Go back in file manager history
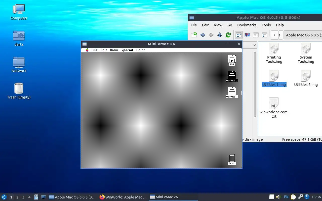This screenshot has width=322, height=201. coord(203,35)
